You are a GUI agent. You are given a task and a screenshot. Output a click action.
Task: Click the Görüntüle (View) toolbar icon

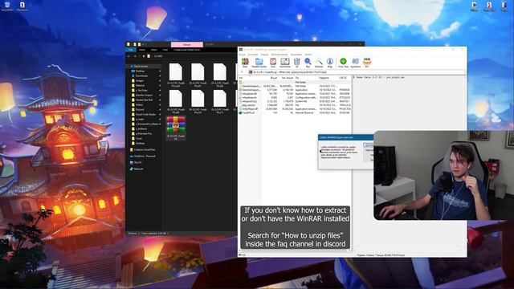[x=285, y=63]
